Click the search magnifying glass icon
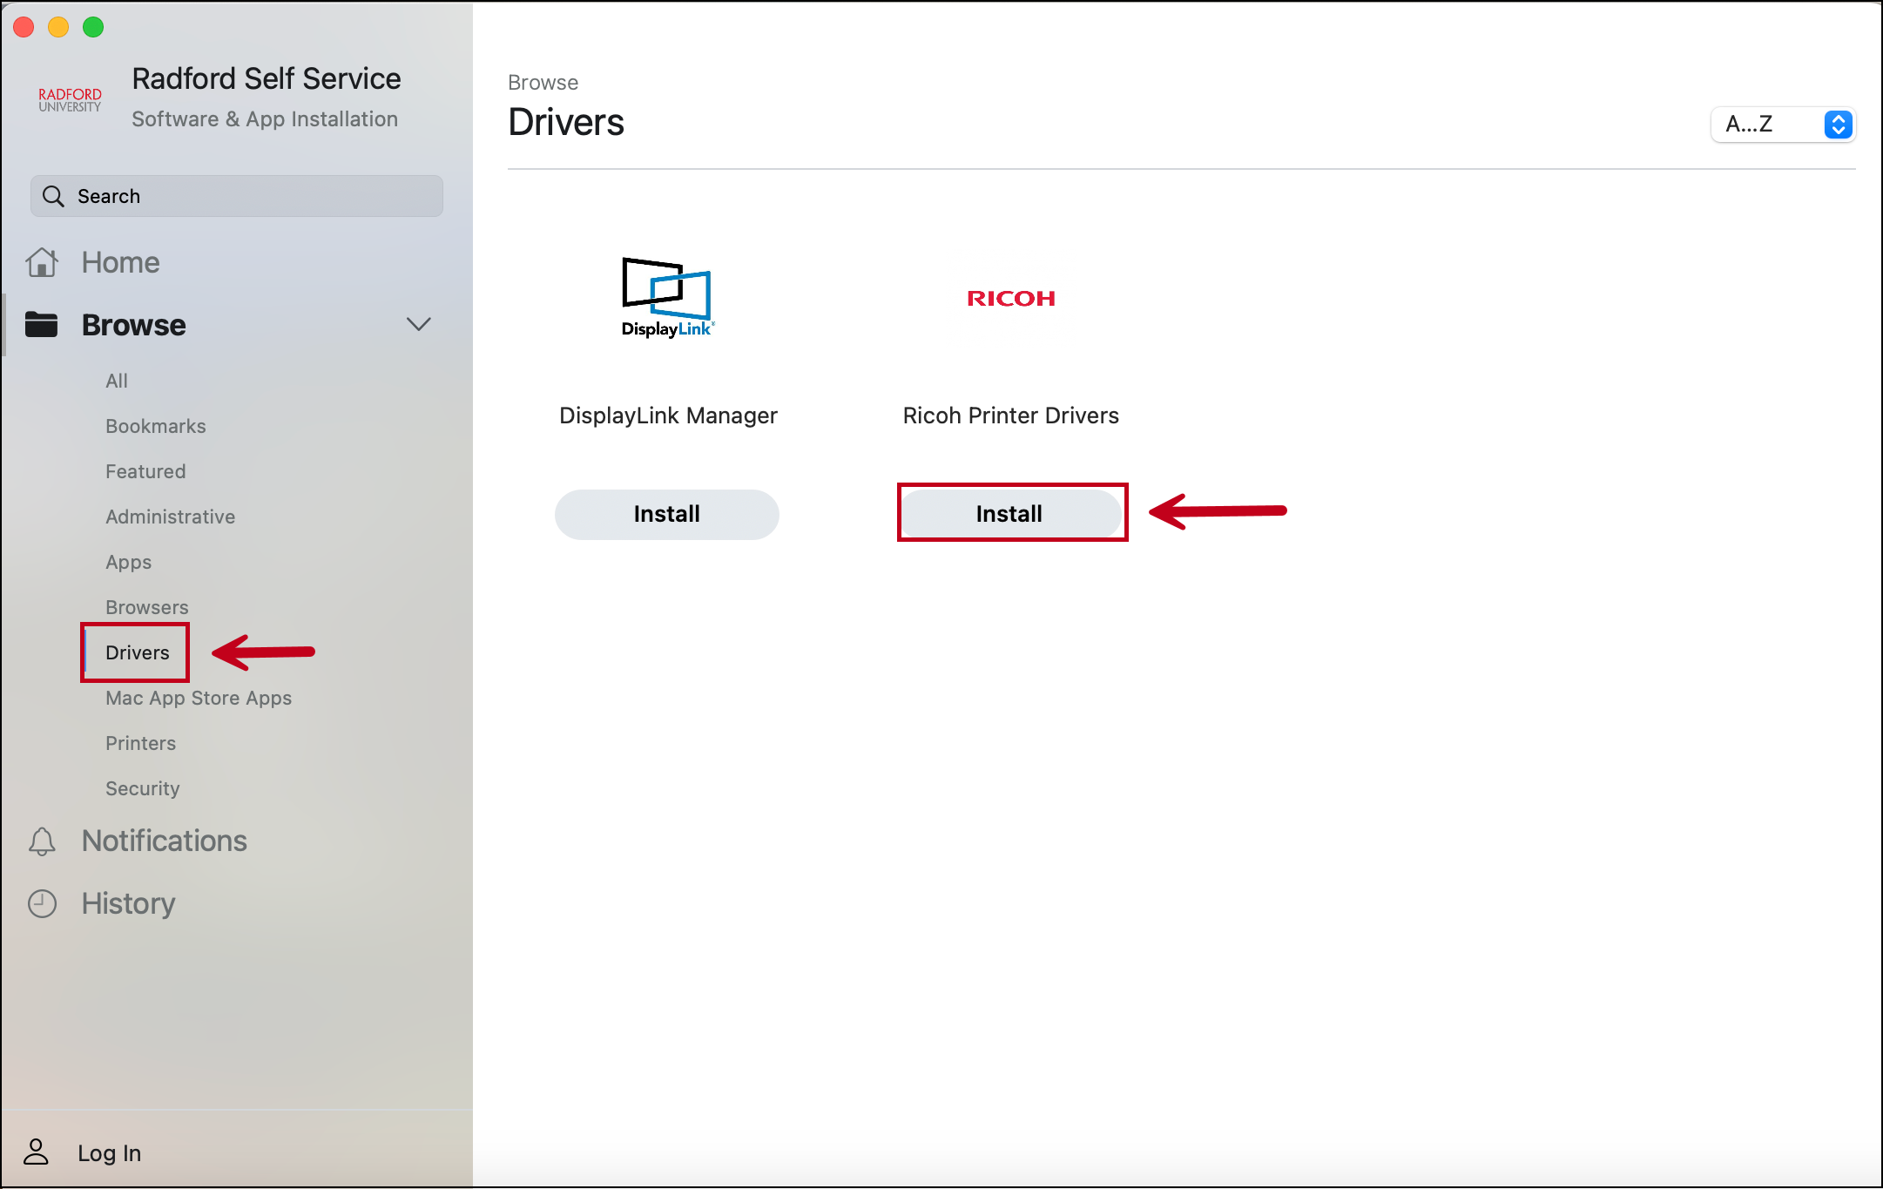The width and height of the screenshot is (1883, 1189). point(53,196)
